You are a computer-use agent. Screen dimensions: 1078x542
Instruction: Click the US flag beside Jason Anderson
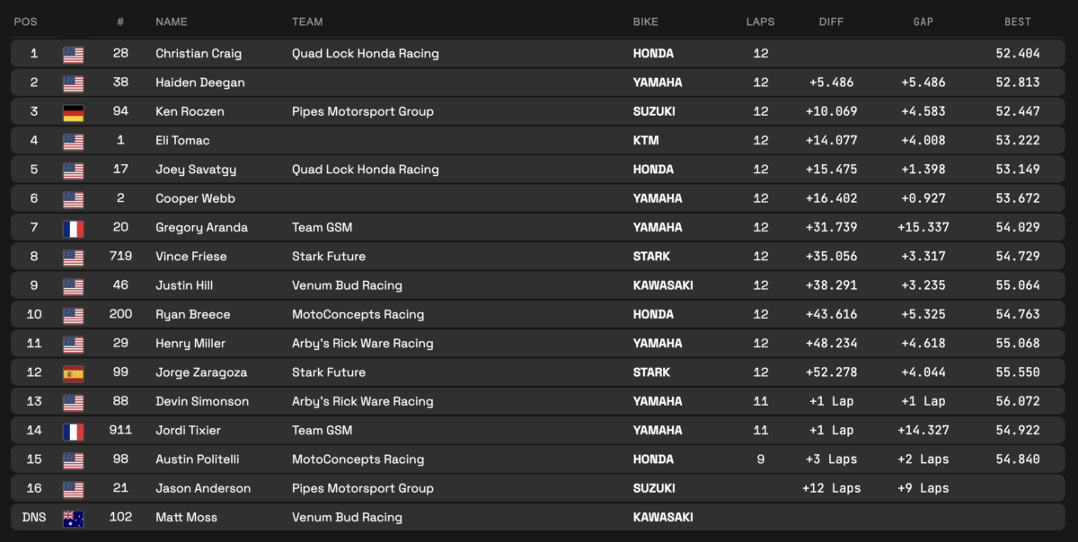click(73, 489)
